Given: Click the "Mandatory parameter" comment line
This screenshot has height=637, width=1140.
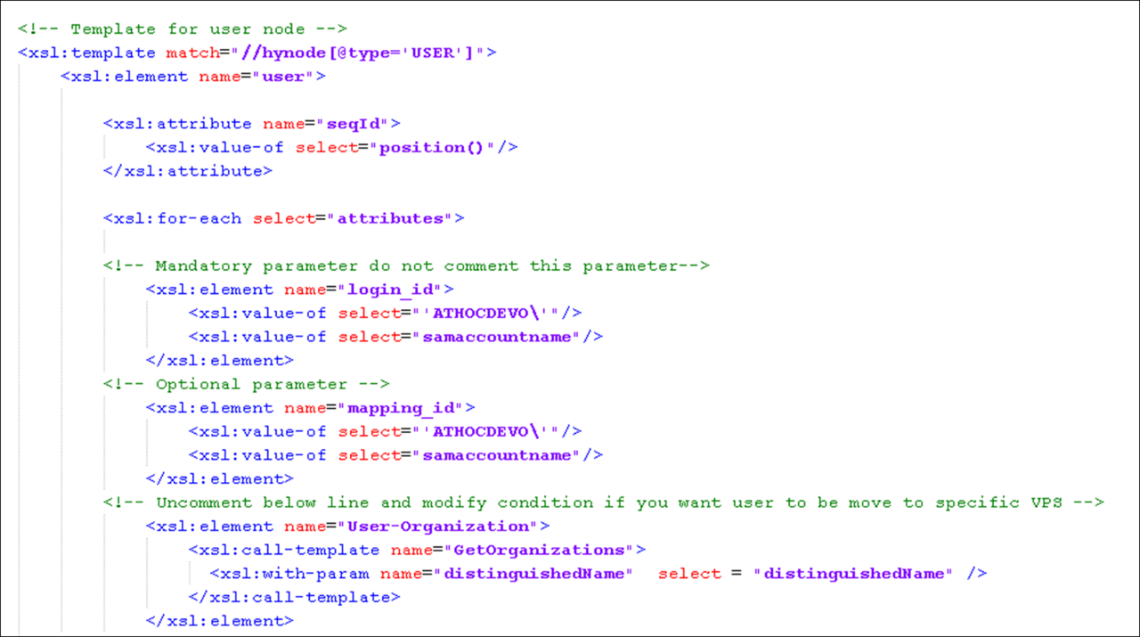Looking at the screenshot, I should [406, 265].
